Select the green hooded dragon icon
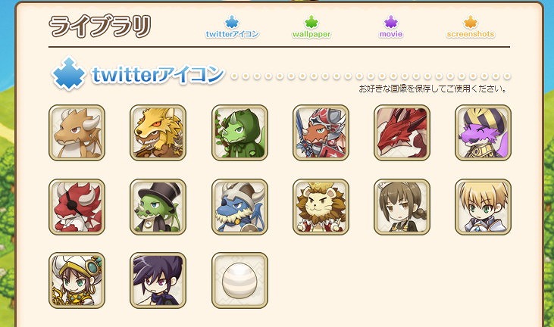The image size is (554, 327). [239, 132]
